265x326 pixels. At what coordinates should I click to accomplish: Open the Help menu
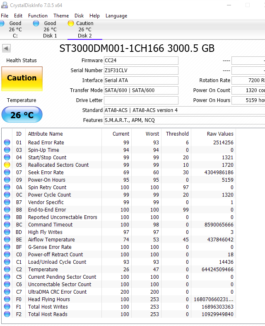tap(94, 16)
